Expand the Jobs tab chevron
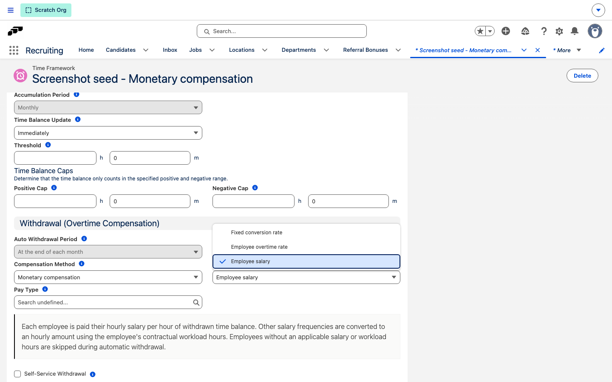Image resolution: width=612 pixels, height=382 pixels. [212, 50]
